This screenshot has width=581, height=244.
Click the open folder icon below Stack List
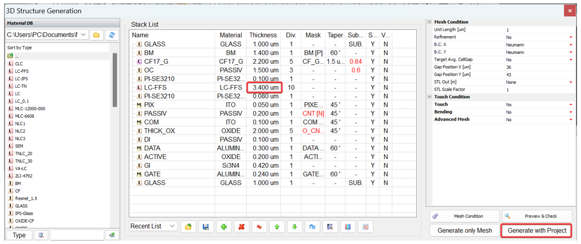click(x=188, y=227)
